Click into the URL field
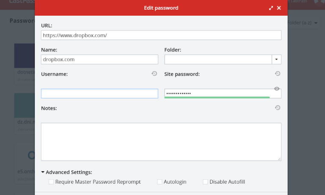The image size is (325, 195). click(x=161, y=35)
